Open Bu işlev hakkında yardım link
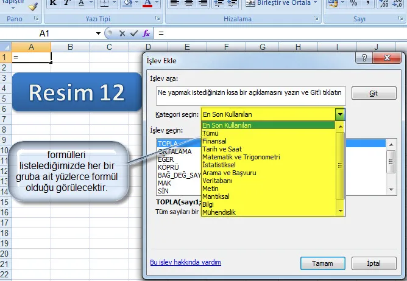The width and height of the screenshot is (407, 281). [x=185, y=262]
